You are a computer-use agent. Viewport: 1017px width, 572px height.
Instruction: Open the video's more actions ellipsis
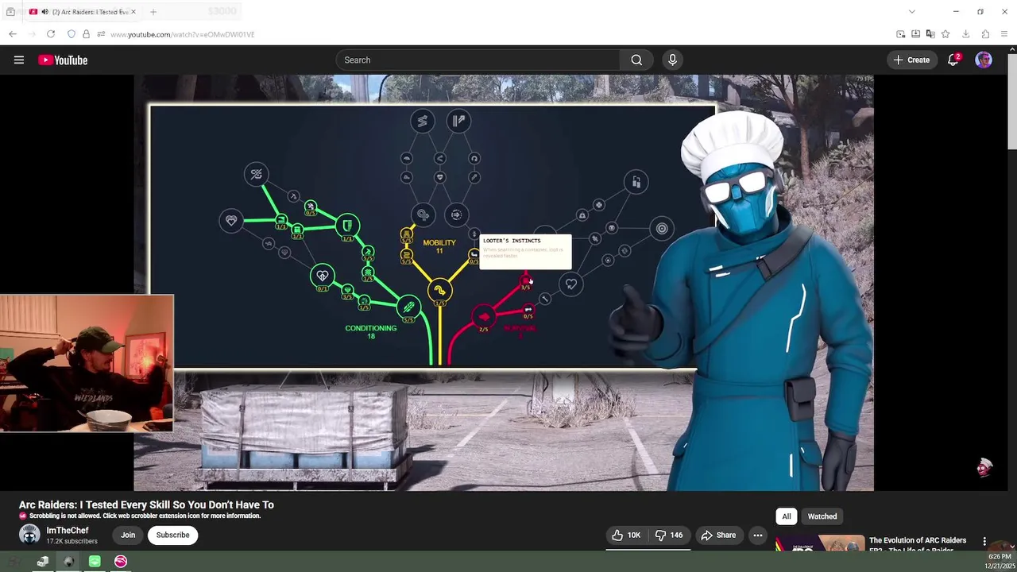coord(757,535)
